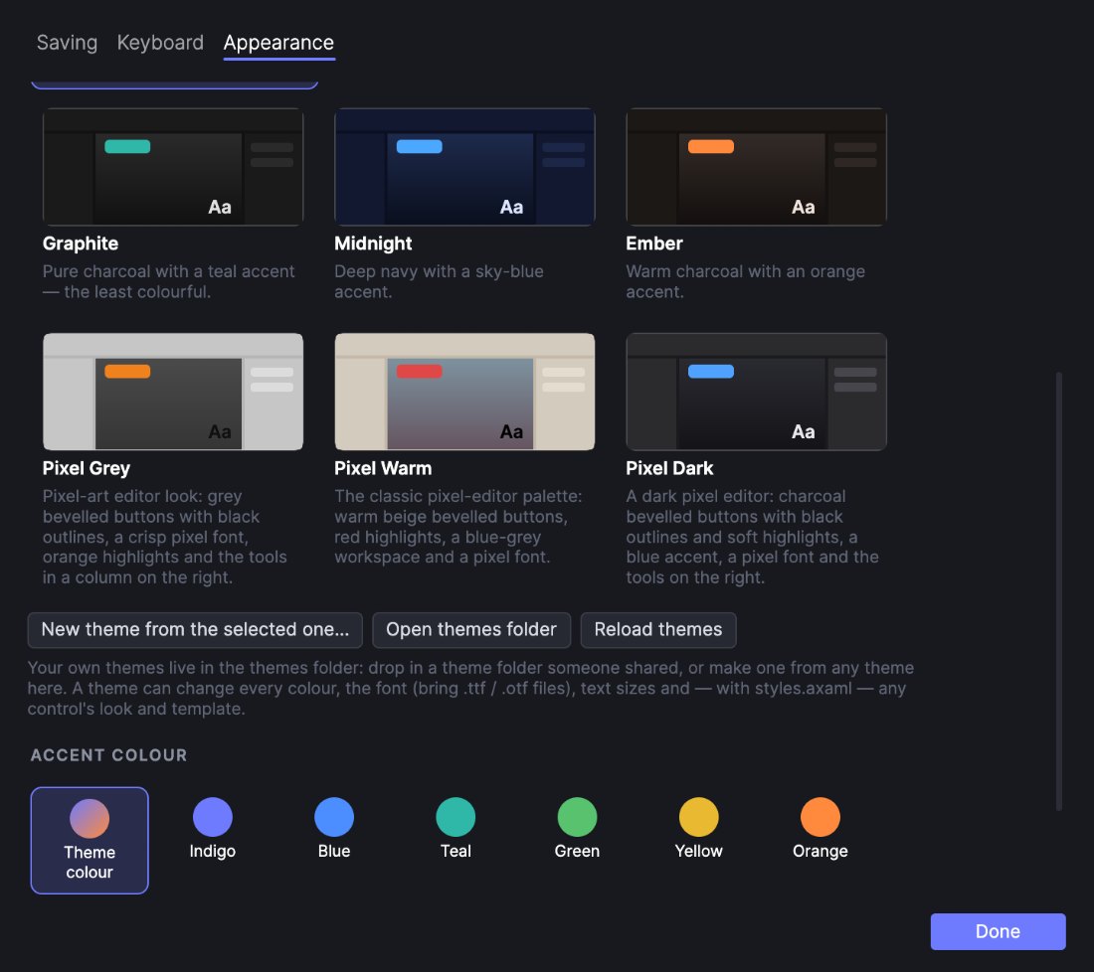Switch to the Saving tab
Screen dimensions: 1094x972
tap(67, 43)
